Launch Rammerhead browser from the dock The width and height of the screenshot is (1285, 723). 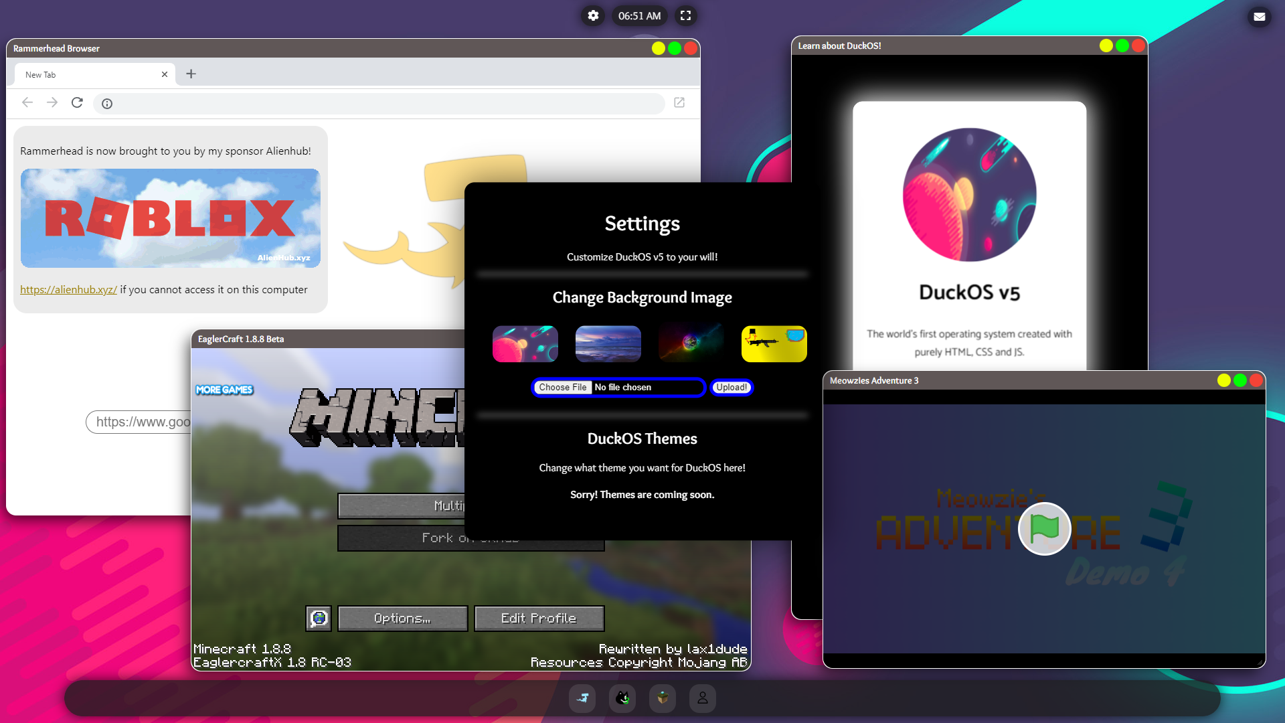582,698
